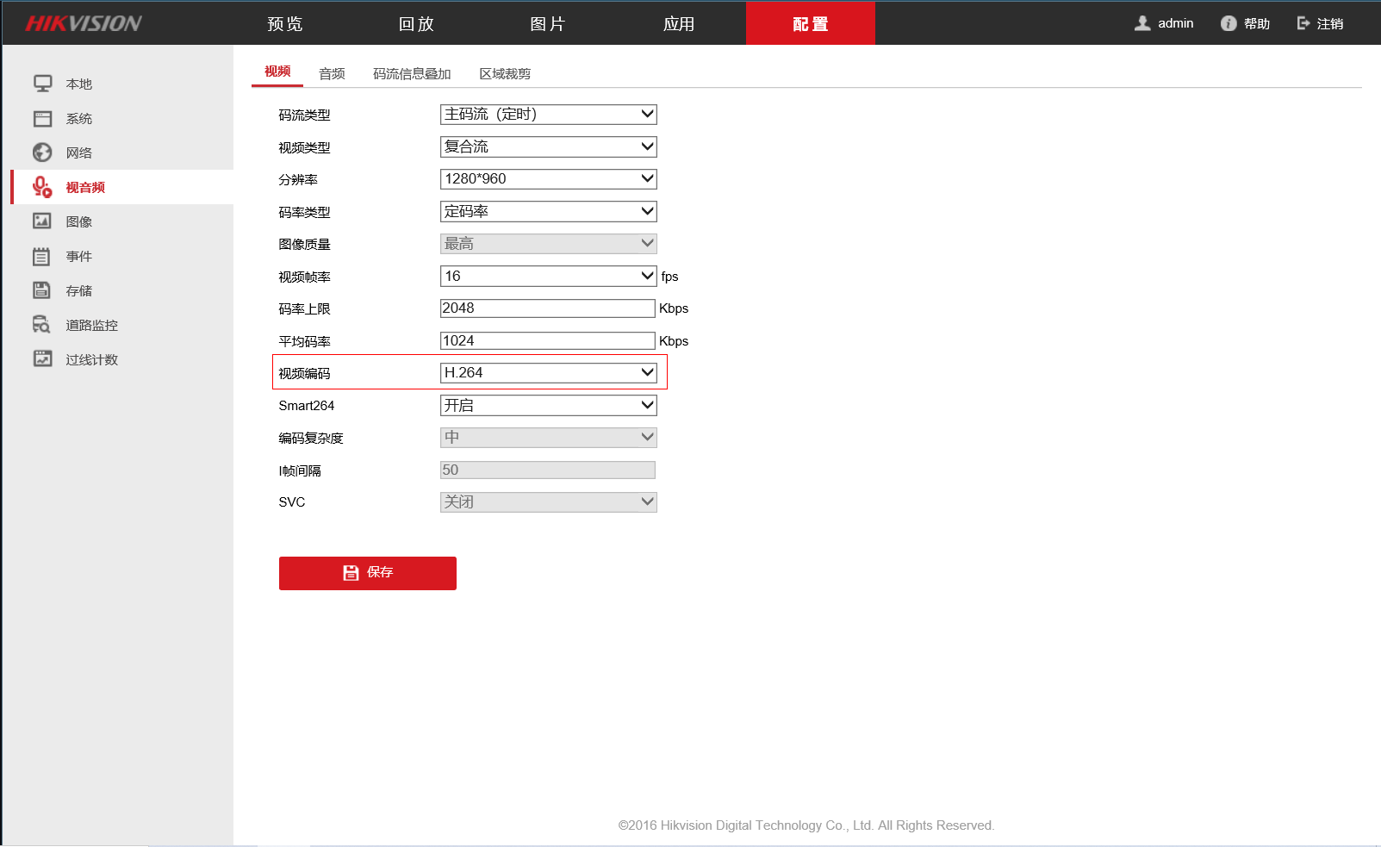Click the 视频编码 field label
The height and width of the screenshot is (847, 1381).
click(x=304, y=374)
